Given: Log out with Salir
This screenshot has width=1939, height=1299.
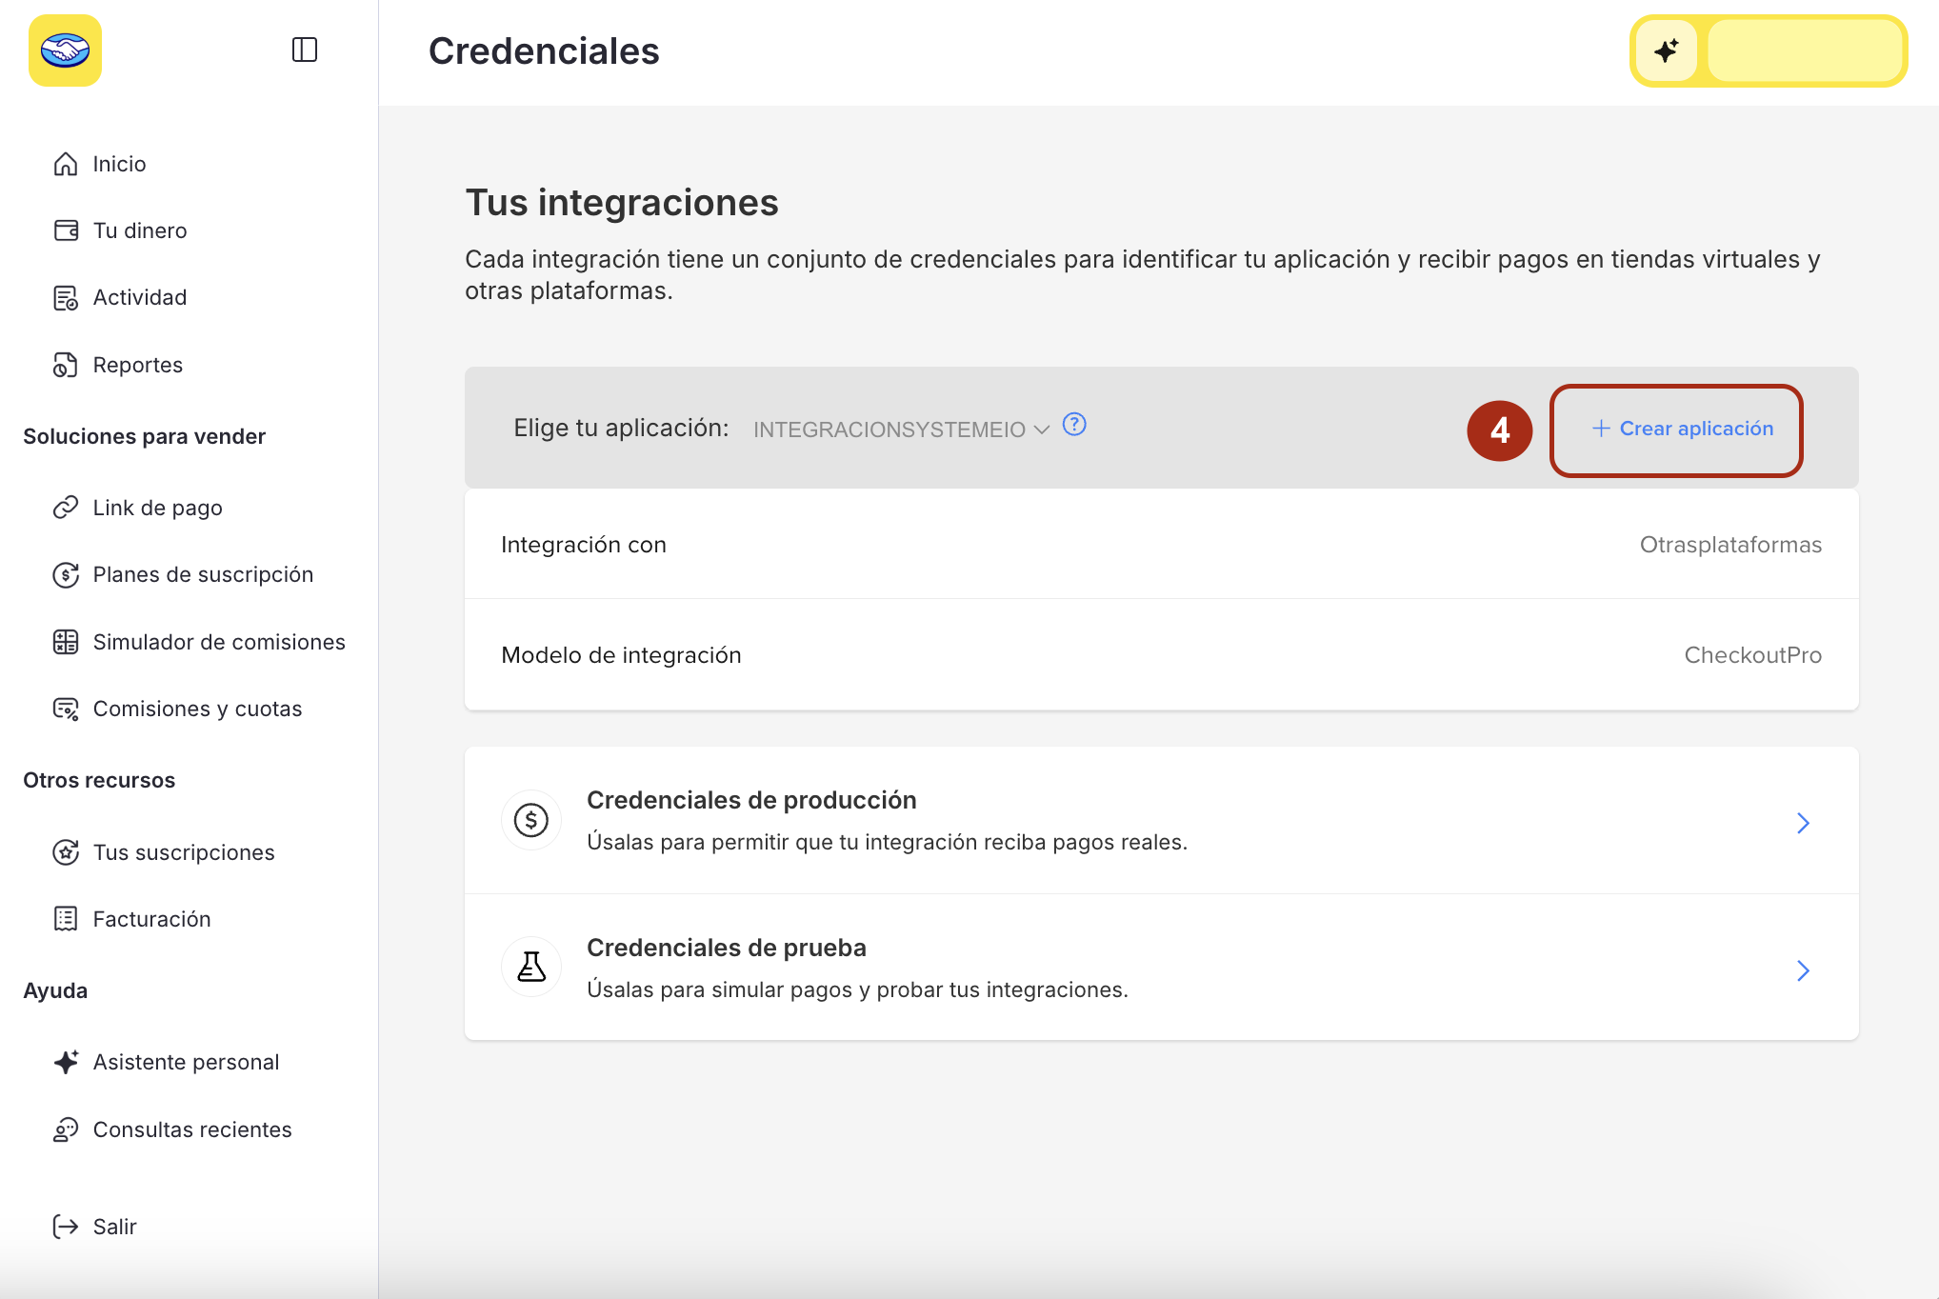Looking at the screenshot, I should click(115, 1227).
